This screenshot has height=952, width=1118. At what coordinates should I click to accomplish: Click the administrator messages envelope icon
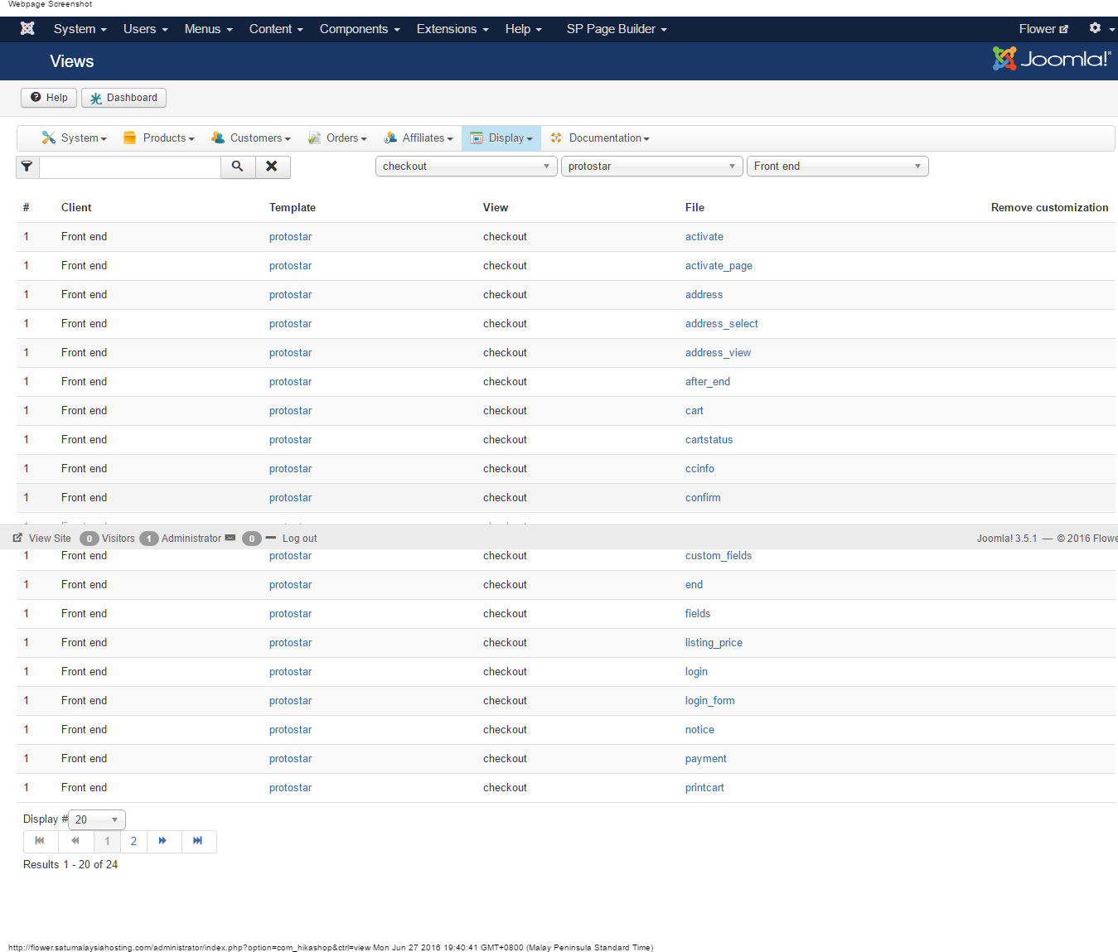click(230, 538)
